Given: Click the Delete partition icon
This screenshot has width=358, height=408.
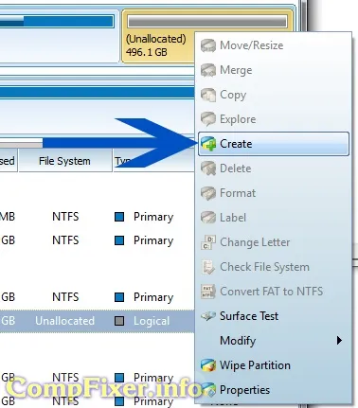Looking at the screenshot, I should click(208, 169).
